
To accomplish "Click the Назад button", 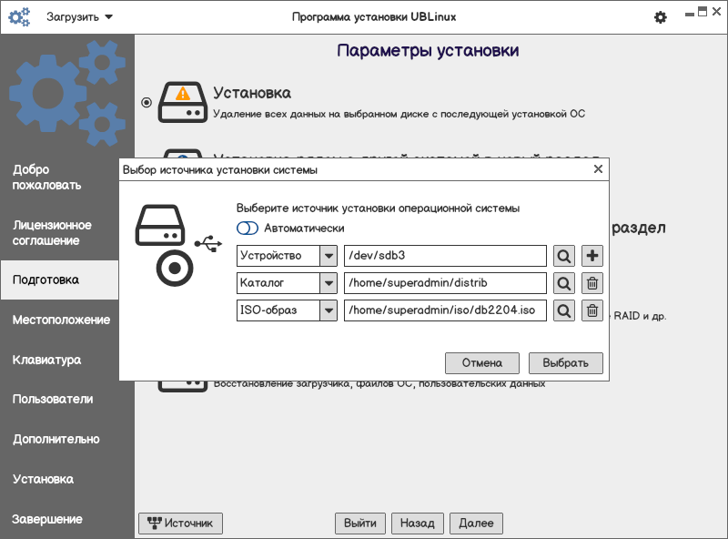I will click(x=418, y=524).
